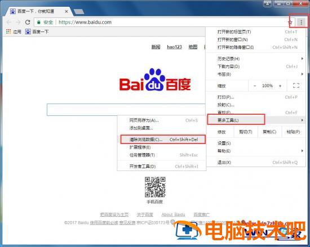Open 扩展程序(E) from submenu
The image size is (310, 247).
162,147
